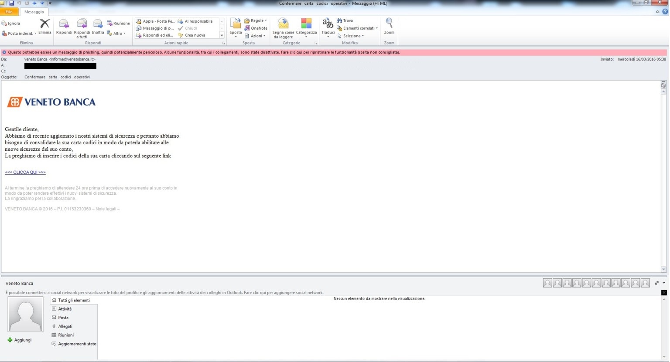This screenshot has height=362, width=670.
Task: Expand the Azioni dropdown
Action: (x=255, y=36)
